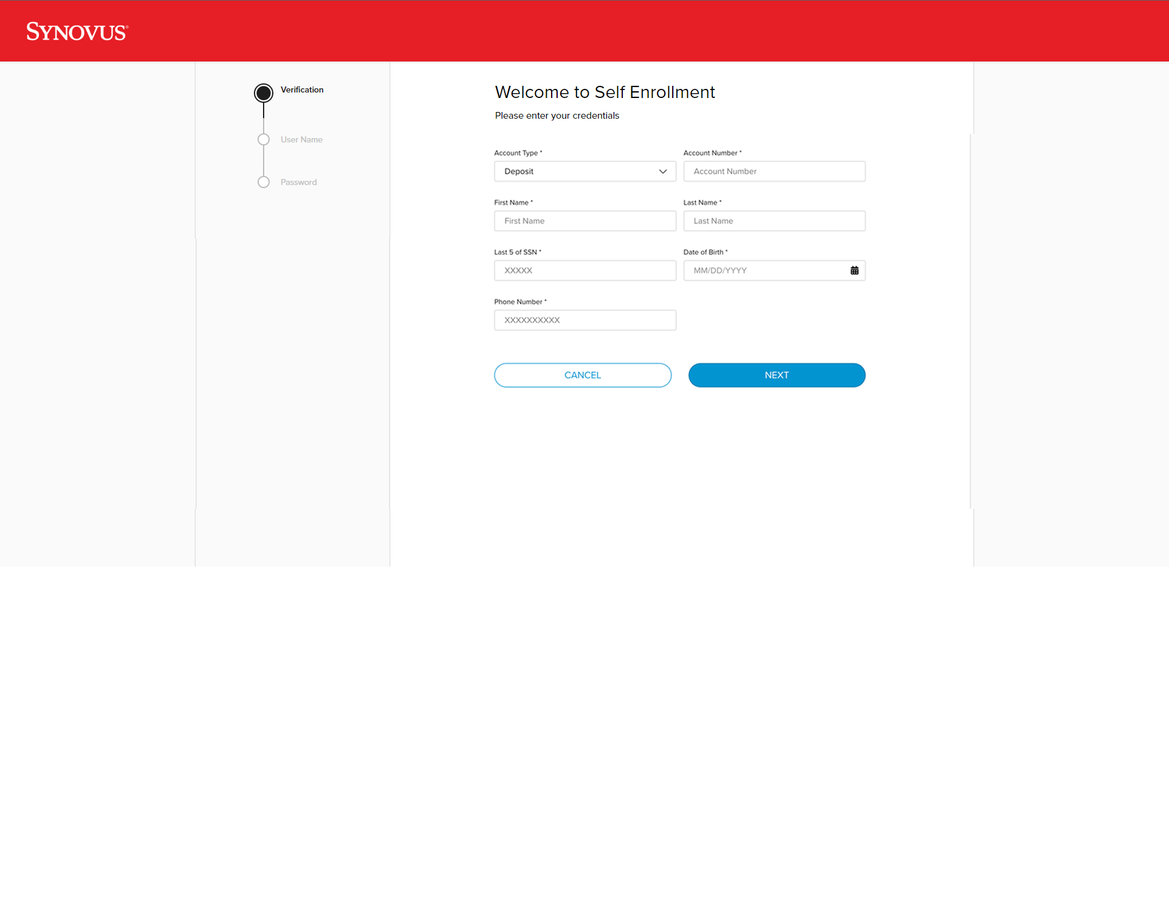Viewport: 1169px width, 913px height.
Task: Select the User Name step label
Action: [301, 139]
